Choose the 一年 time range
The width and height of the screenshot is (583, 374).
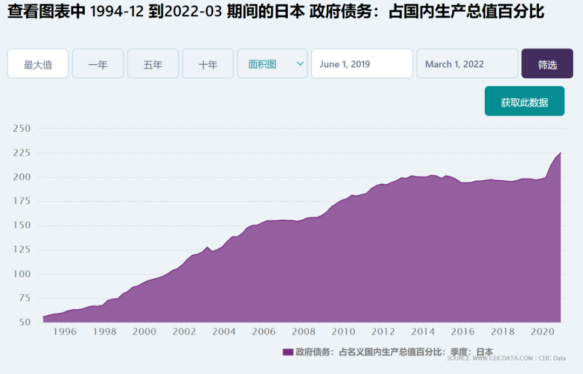98,64
